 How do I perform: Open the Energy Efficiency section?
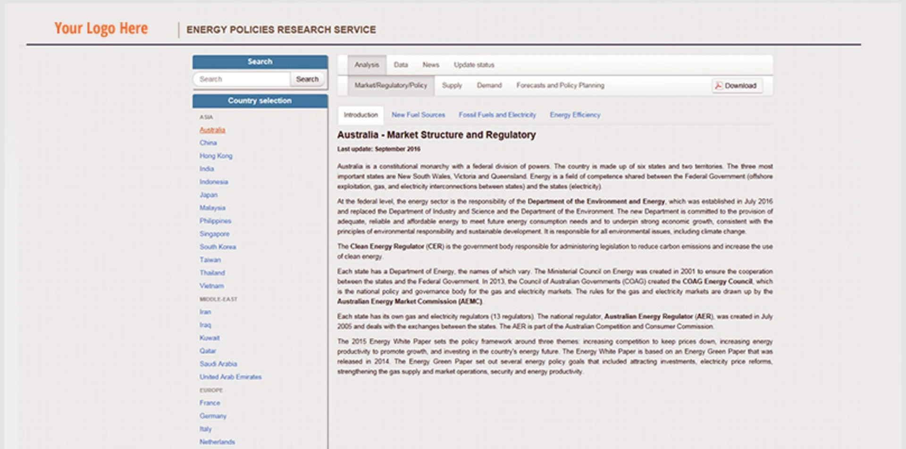tap(575, 115)
